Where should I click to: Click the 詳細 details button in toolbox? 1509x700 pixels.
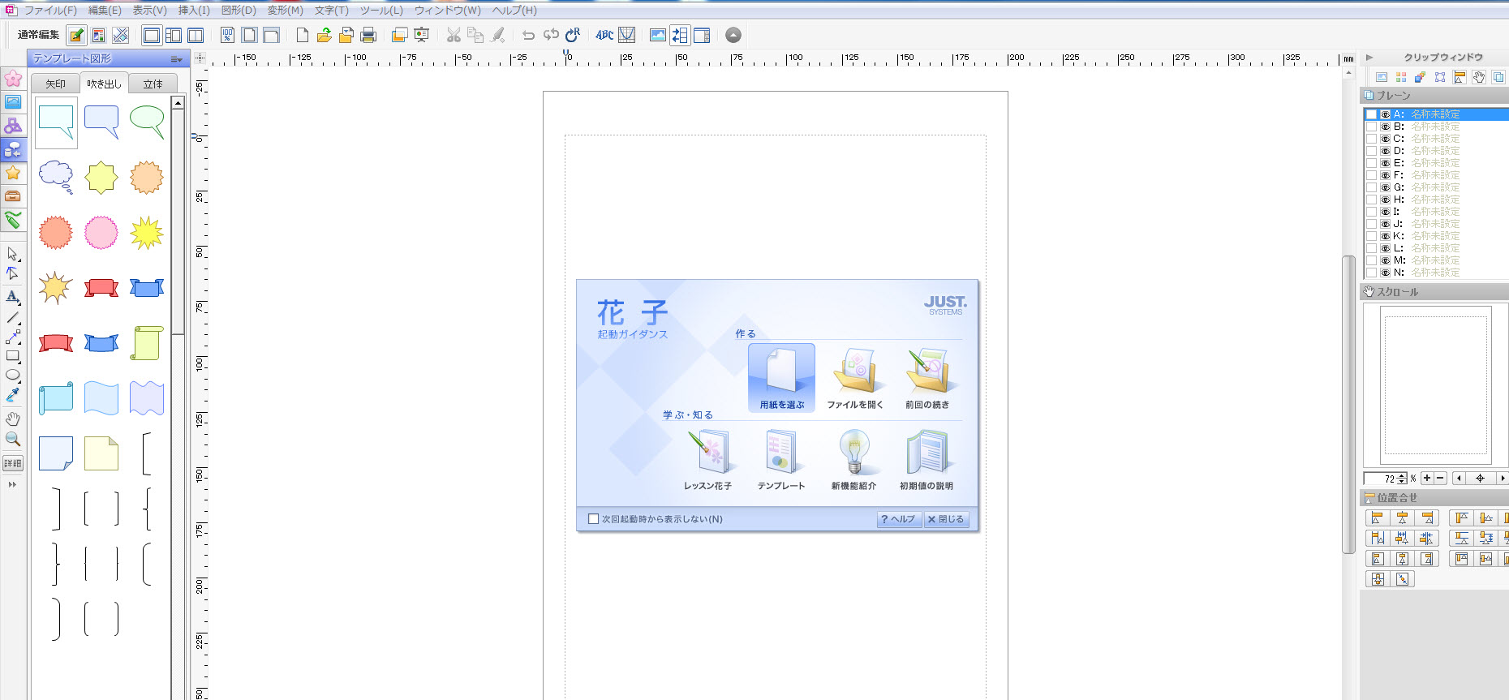[x=13, y=463]
